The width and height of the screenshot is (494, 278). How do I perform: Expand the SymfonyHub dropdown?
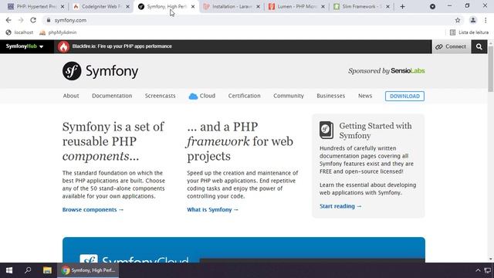click(25, 46)
